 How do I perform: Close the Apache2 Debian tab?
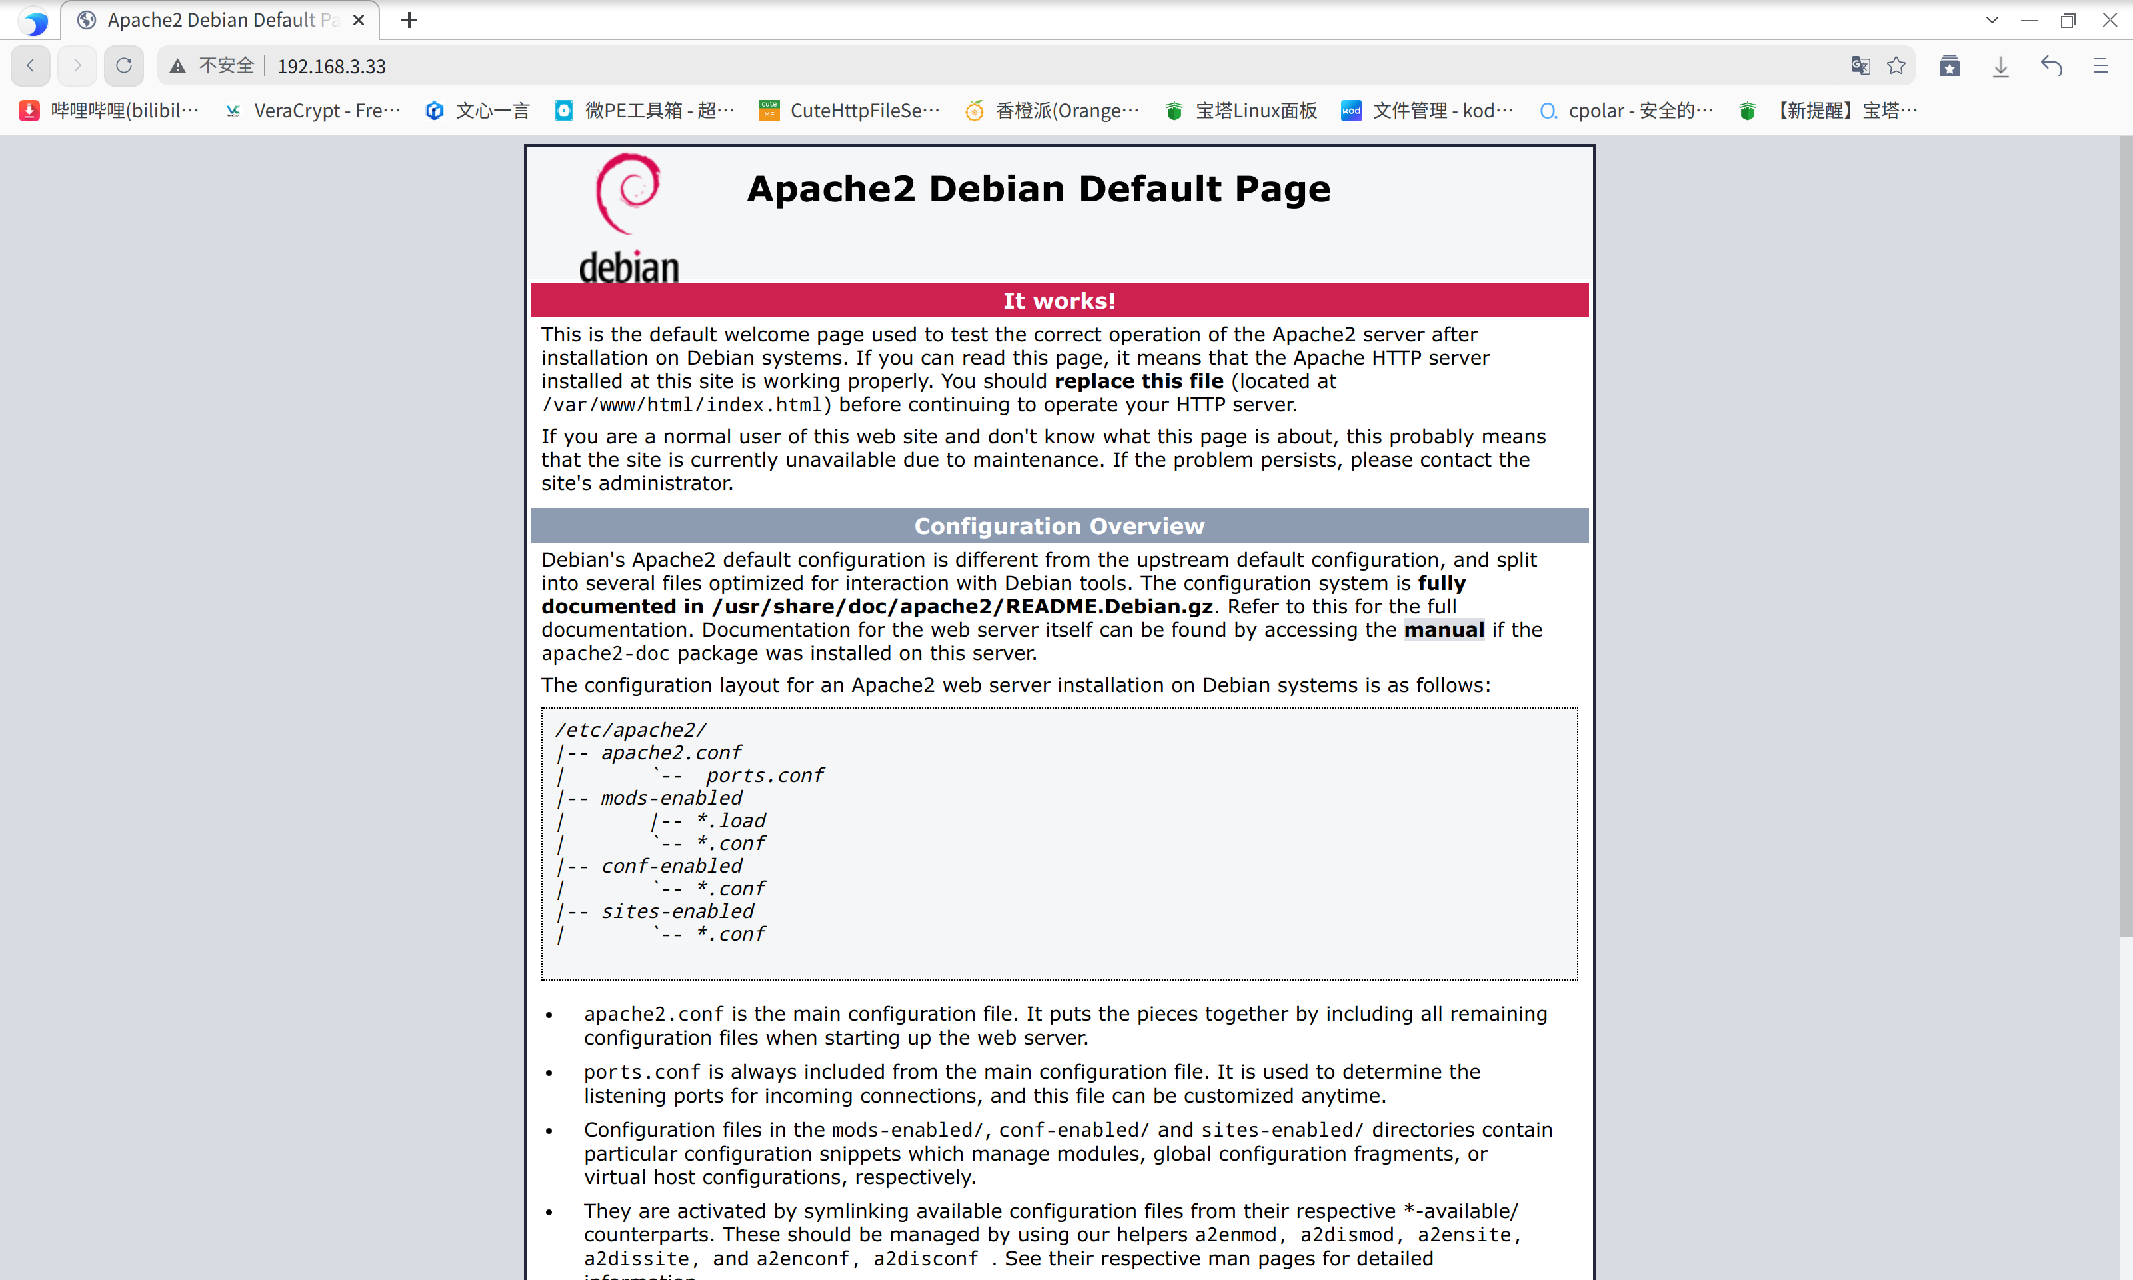(359, 20)
